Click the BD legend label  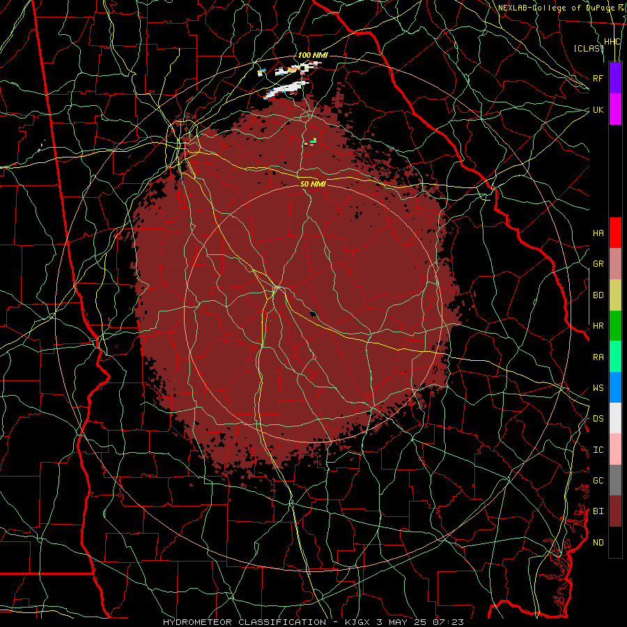pos(598,295)
